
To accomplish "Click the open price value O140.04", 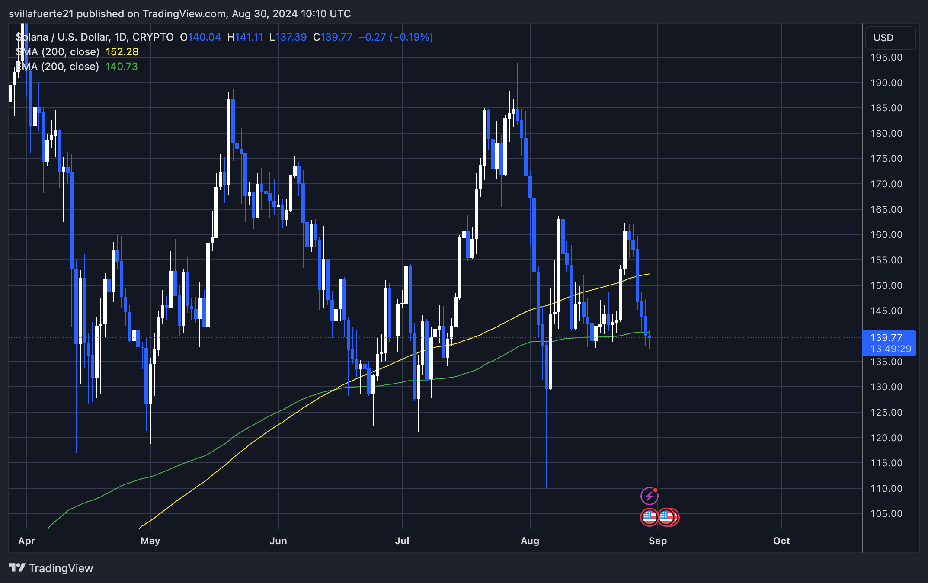I will tap(201, 37).
